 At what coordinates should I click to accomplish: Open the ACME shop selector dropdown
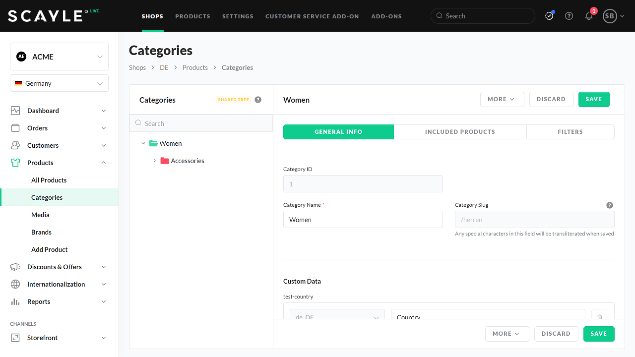pyautogui.click(x=59, y=57)
